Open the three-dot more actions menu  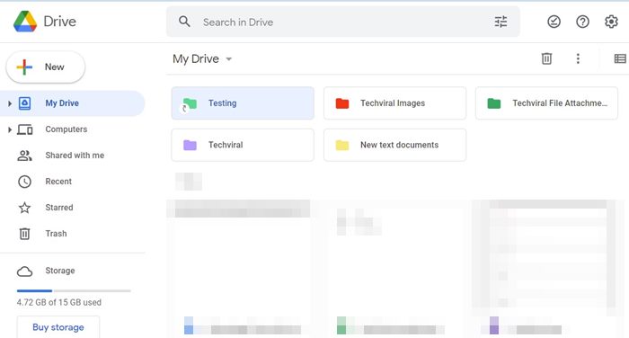coord(578,58)
